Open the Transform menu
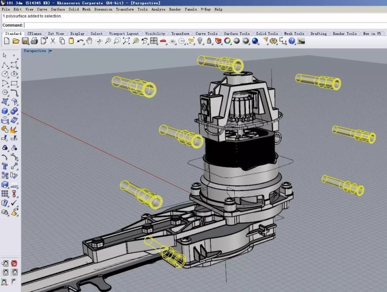 tap(124, 9)
